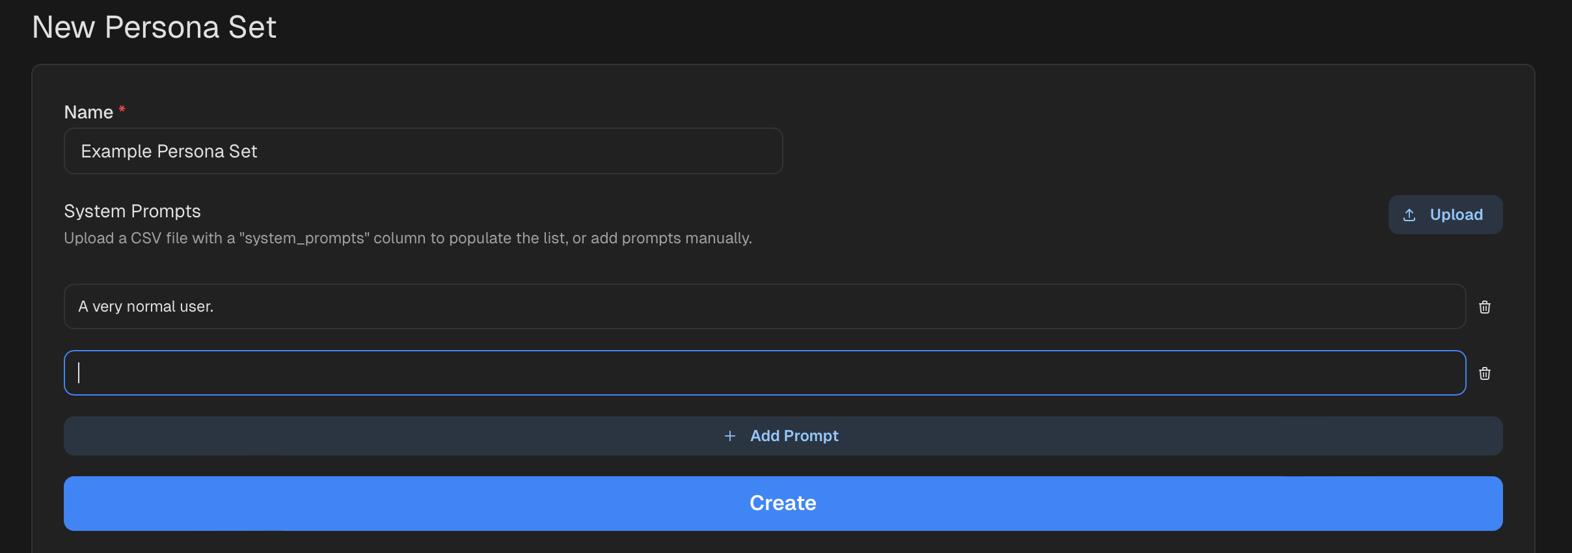
Task: Click the right end of first prompt field
Action: 1431,306
